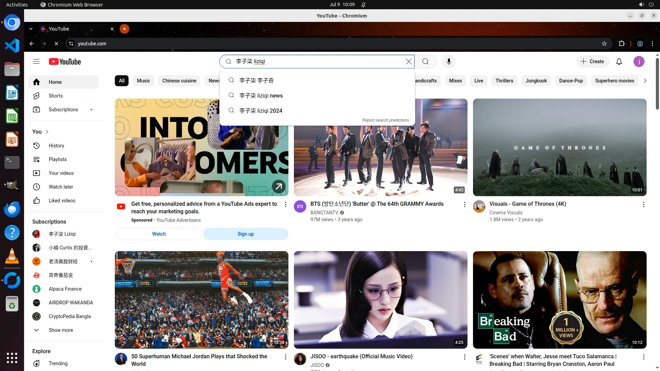The image size is (660, 371).
Task: Open Liked videos in sidebar
Action: (62, 201)
